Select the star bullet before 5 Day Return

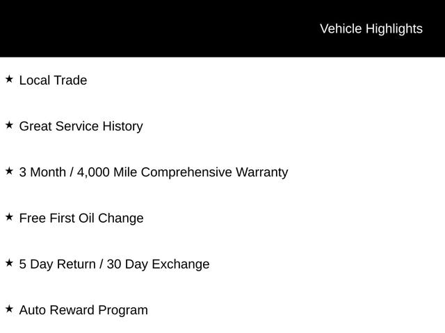9,263
